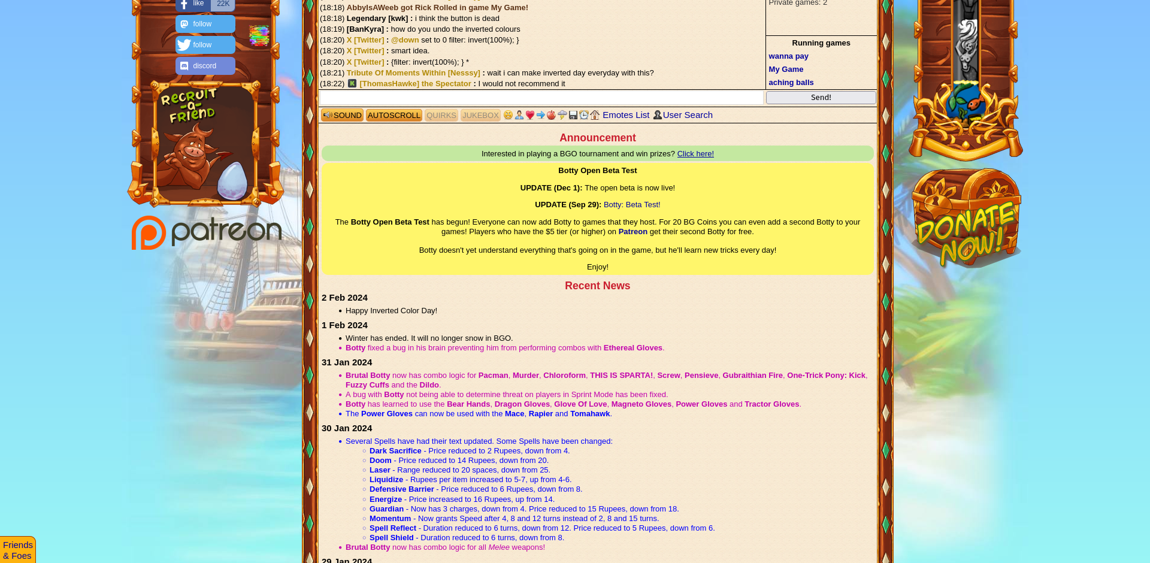Open running game 'My Game'
This screenshot has height=563, width=1150.
tap(786, 69)
